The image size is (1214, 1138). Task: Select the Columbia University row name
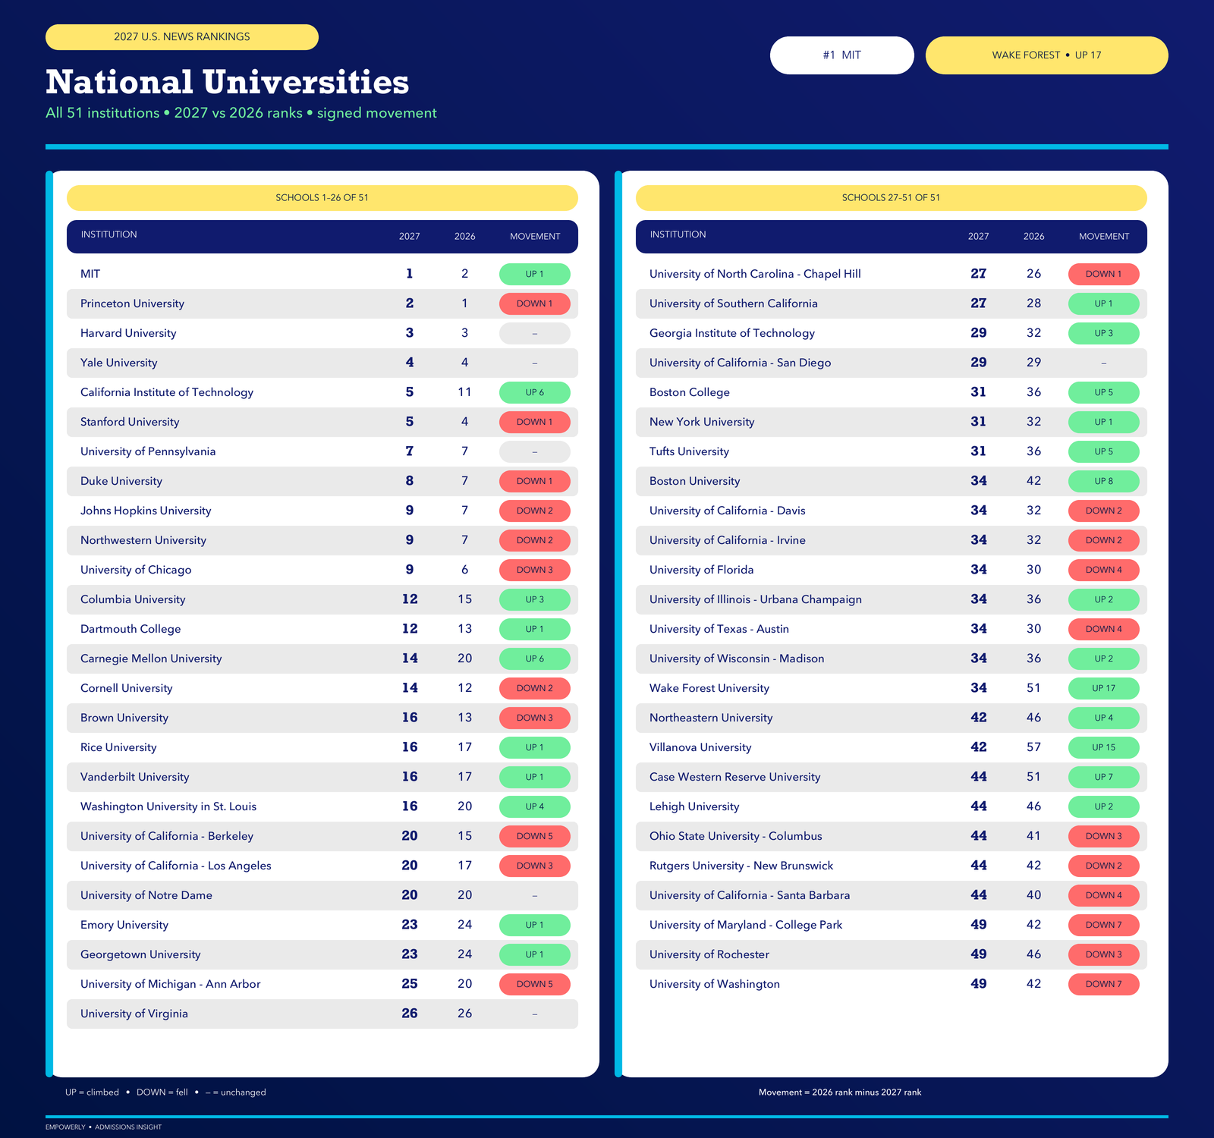(x=133, y=599)
